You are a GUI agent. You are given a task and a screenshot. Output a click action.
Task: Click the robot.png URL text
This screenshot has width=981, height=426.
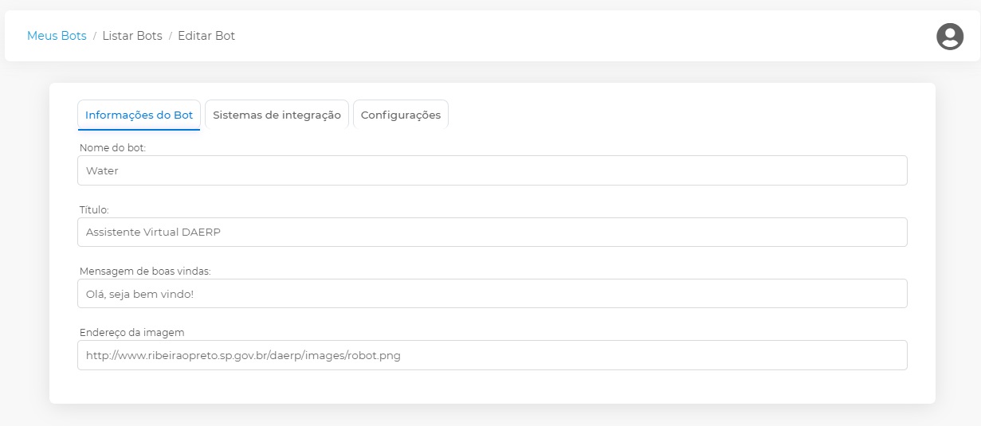[x=243, y=356]
